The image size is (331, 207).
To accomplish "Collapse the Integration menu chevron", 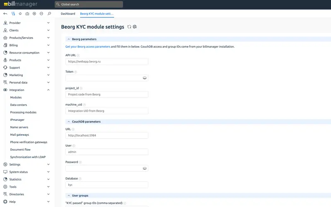I will coord(48,90).
